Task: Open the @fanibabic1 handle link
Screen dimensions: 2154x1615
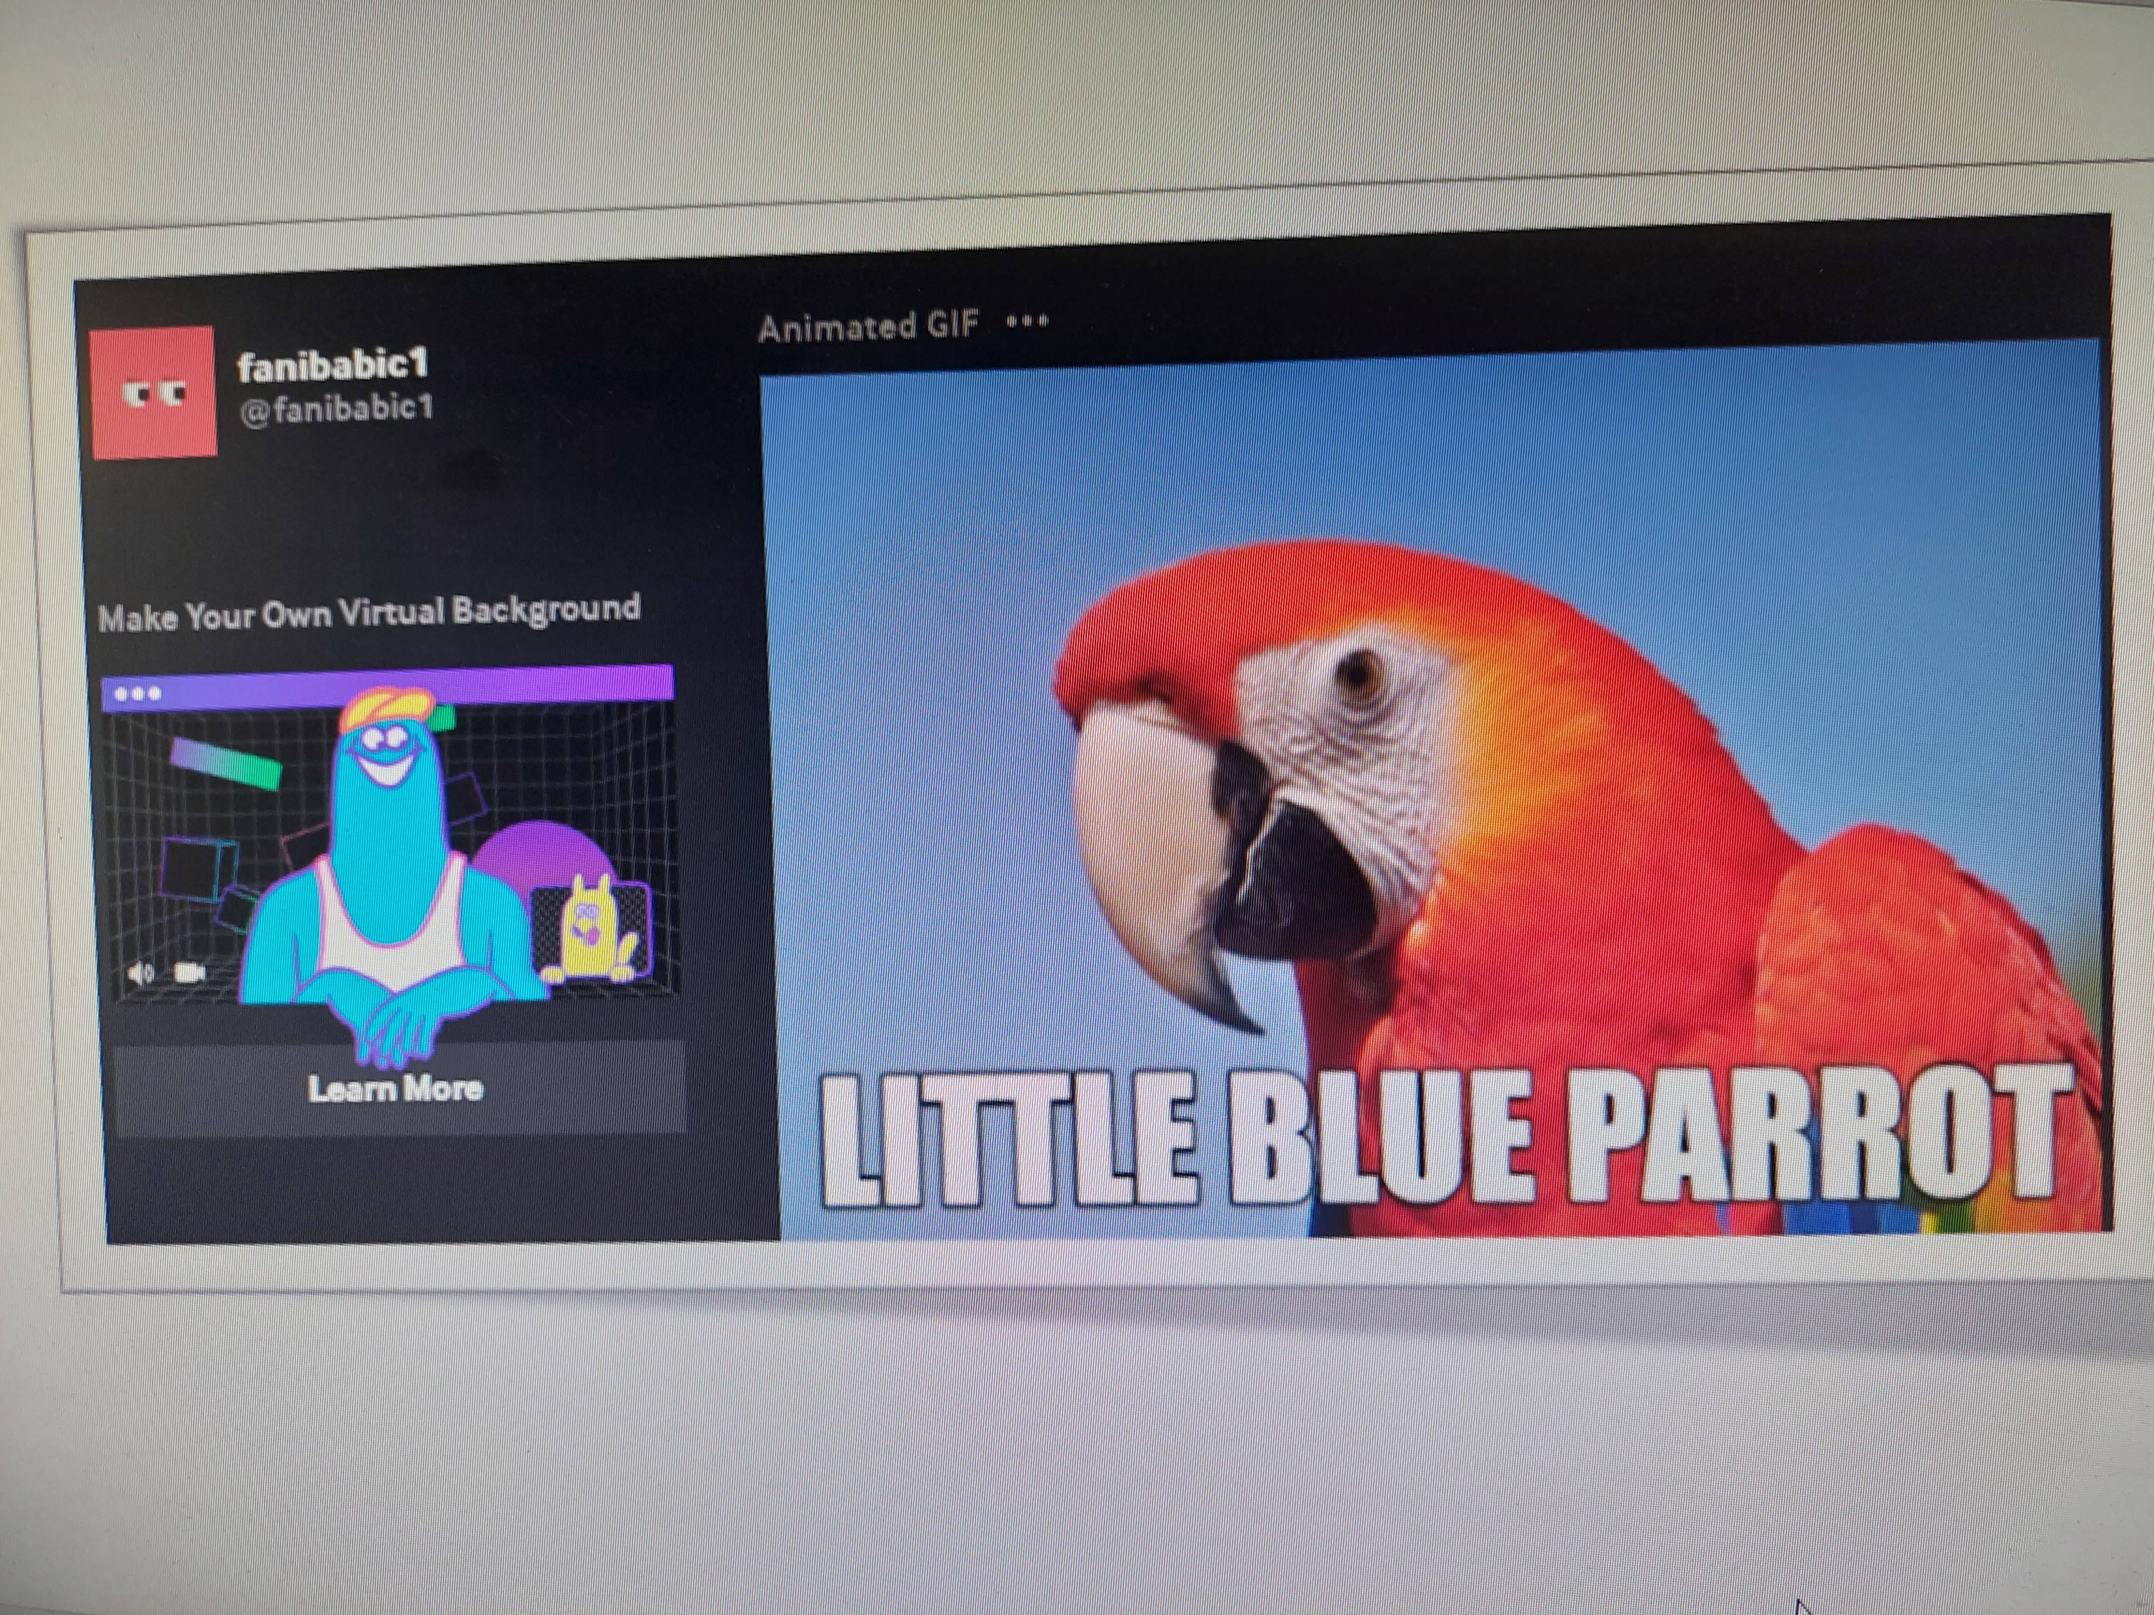Action: [336, 408]
